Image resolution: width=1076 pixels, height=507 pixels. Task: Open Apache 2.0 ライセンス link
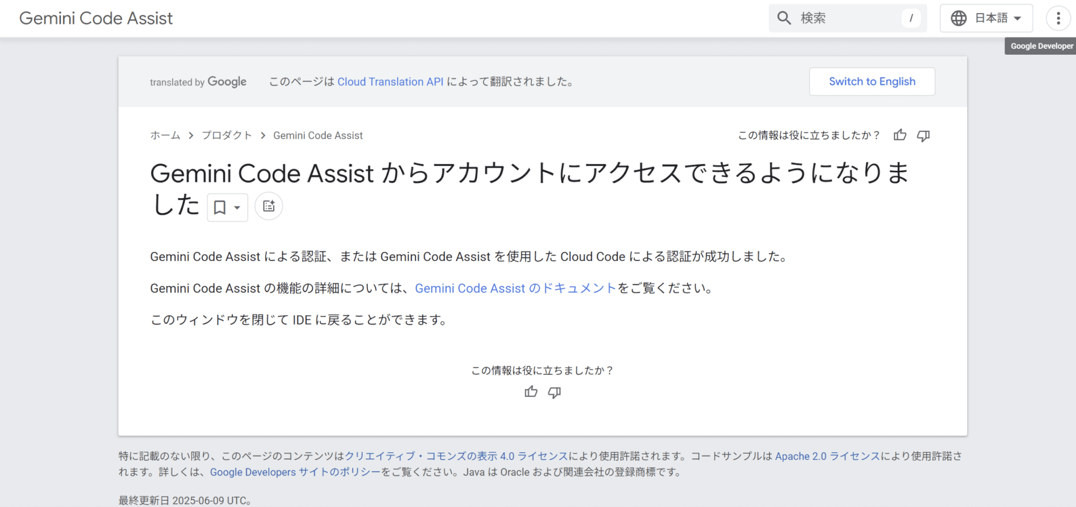coord(827,456)
